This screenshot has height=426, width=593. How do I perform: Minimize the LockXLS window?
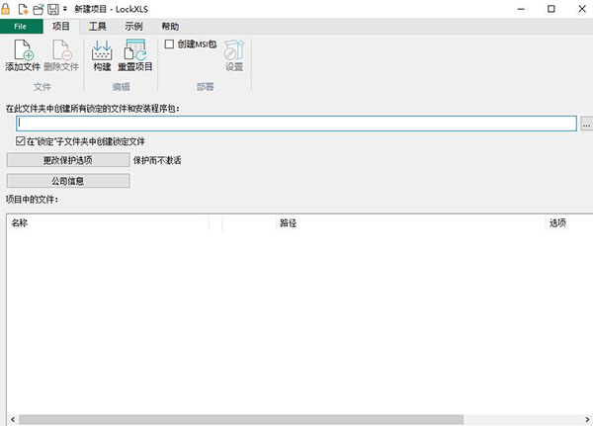click(x=521, y=9)
